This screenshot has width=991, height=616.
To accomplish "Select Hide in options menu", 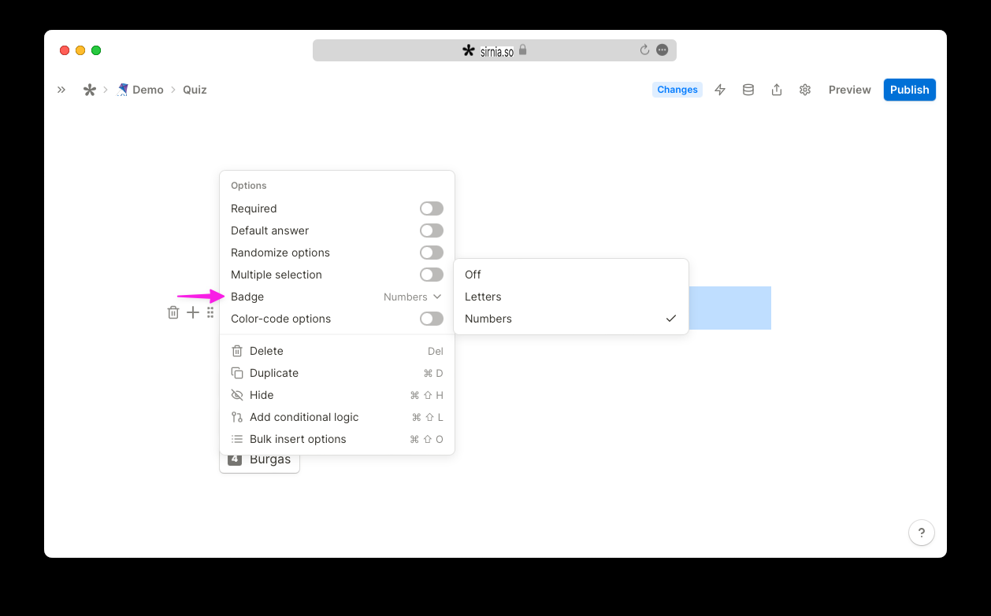I will pyautogui.click(x=337, y=395).
